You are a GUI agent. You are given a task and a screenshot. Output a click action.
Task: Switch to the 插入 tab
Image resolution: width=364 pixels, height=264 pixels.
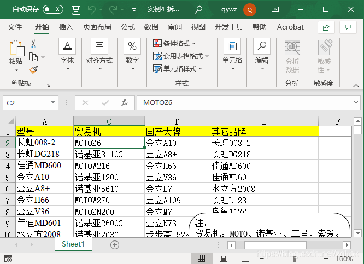tap(66, 27)
